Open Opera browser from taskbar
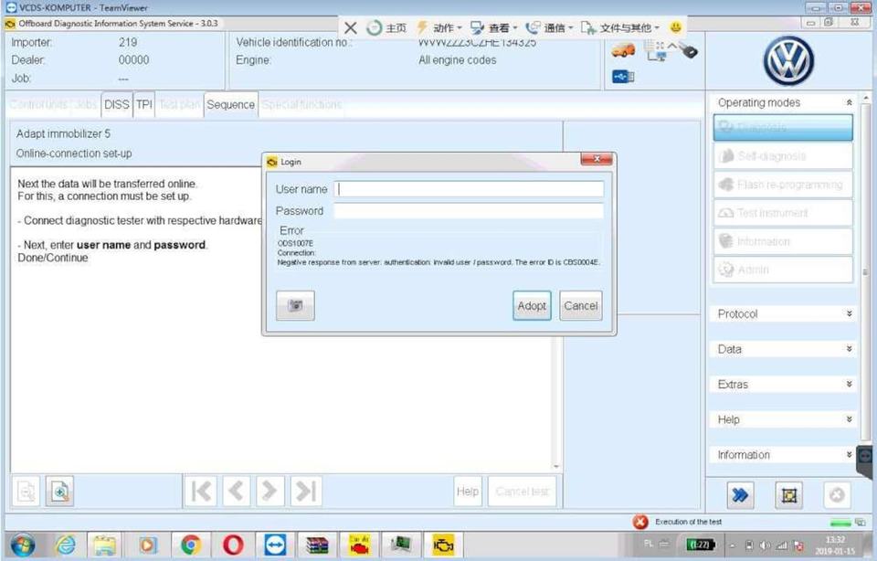The image size is (877, 561). click(233, 545)
